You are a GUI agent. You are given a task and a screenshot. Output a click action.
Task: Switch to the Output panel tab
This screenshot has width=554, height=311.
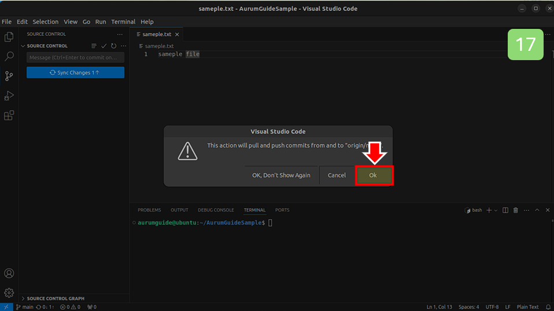point(179,210)
